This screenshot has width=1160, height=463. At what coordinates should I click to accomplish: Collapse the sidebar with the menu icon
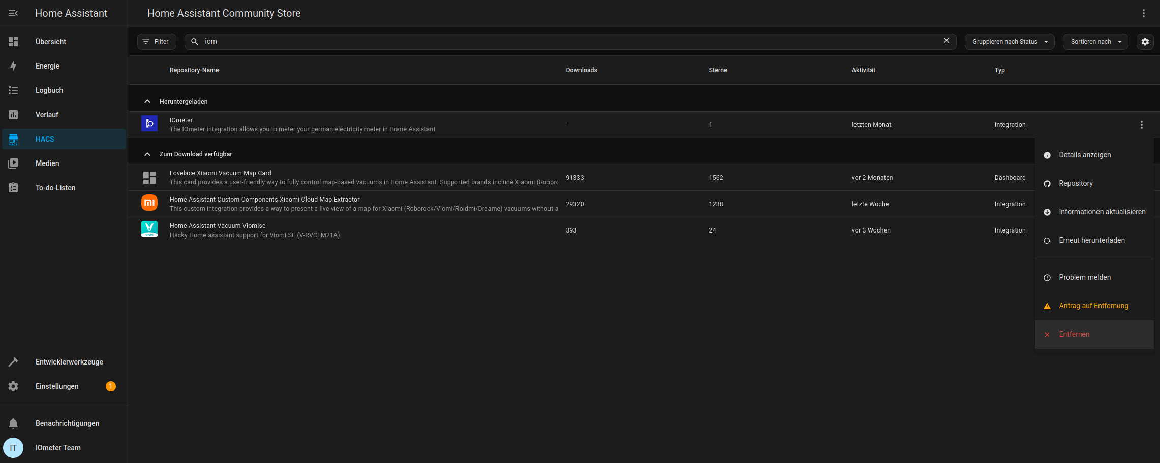13,13
